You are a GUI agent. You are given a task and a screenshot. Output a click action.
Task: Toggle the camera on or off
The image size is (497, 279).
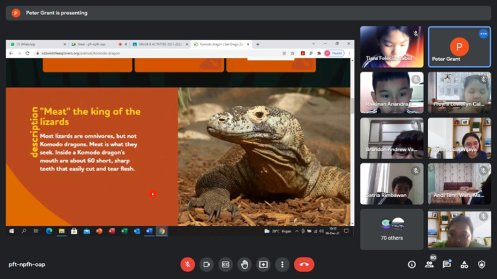[206, 264]
